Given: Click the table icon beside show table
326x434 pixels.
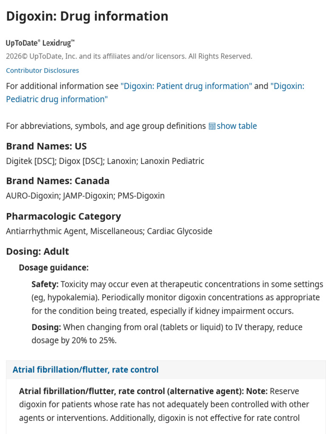Looking at the screenshot, I should (212, 126).
